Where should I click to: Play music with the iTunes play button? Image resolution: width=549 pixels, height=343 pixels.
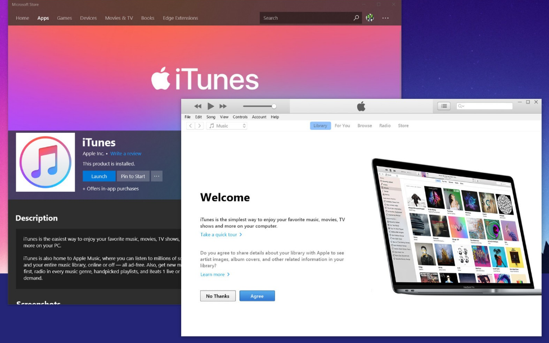pyautogui.click(x=210, y=106)
